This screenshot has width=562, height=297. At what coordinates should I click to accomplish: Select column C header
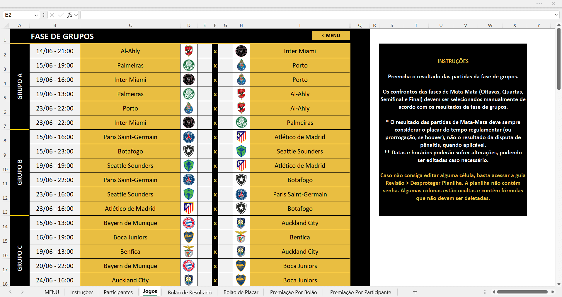point(130,25)
